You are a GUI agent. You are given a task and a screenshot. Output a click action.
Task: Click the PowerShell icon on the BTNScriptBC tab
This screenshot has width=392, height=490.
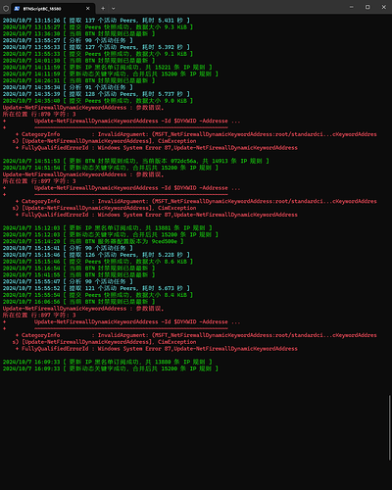click(17, 8)
